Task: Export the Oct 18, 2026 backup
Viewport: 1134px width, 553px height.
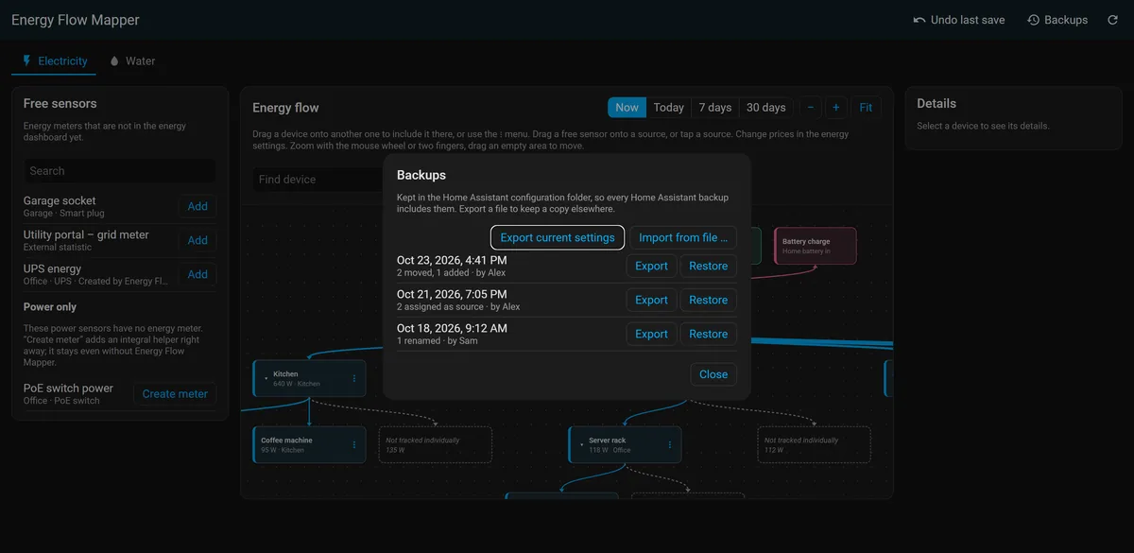Action: [651, 334]
